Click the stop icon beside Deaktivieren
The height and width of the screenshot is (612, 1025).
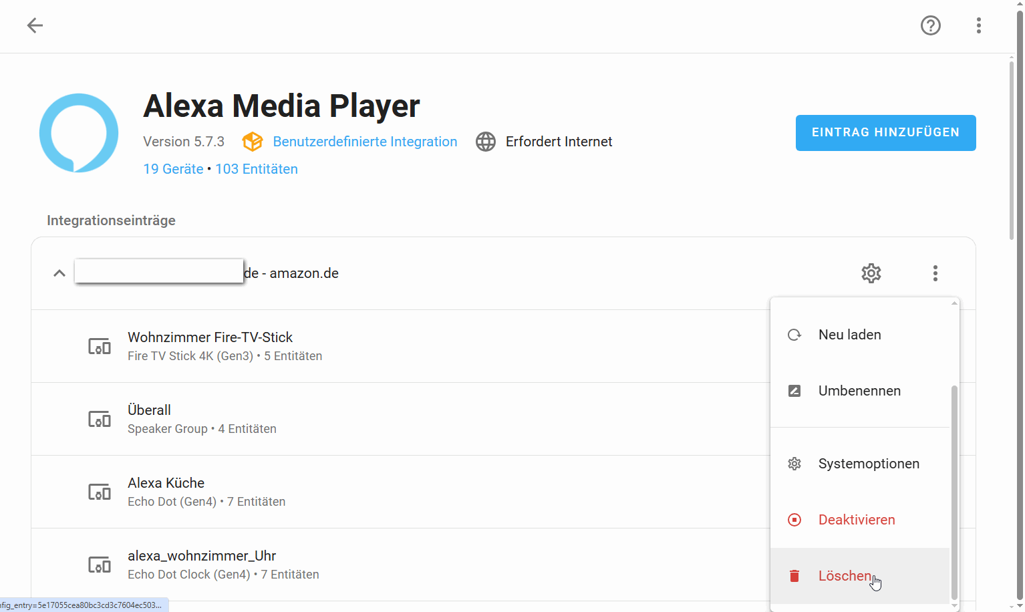pyautogui.click(x=794, y=520)
